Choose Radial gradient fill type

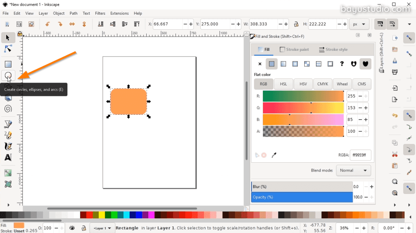coord(295,64)
